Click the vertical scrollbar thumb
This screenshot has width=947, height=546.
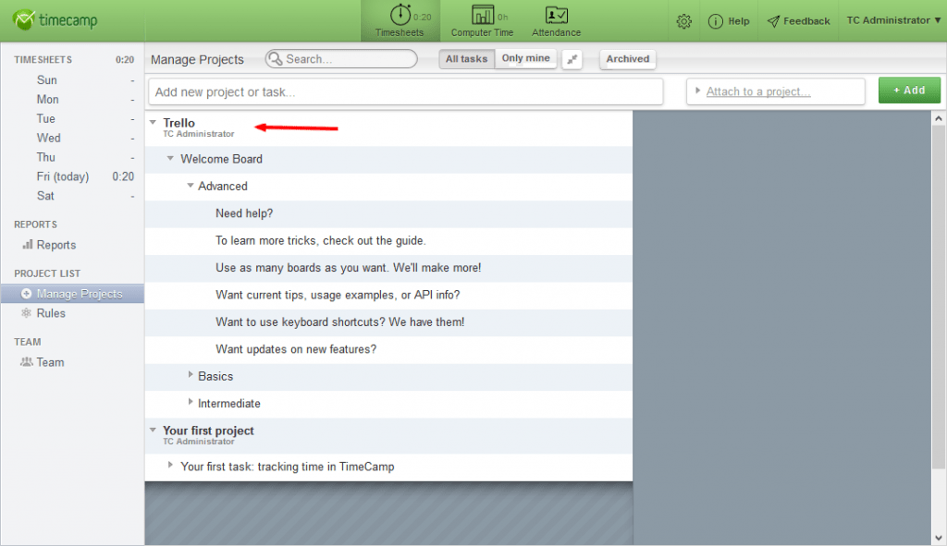point(938,297)
